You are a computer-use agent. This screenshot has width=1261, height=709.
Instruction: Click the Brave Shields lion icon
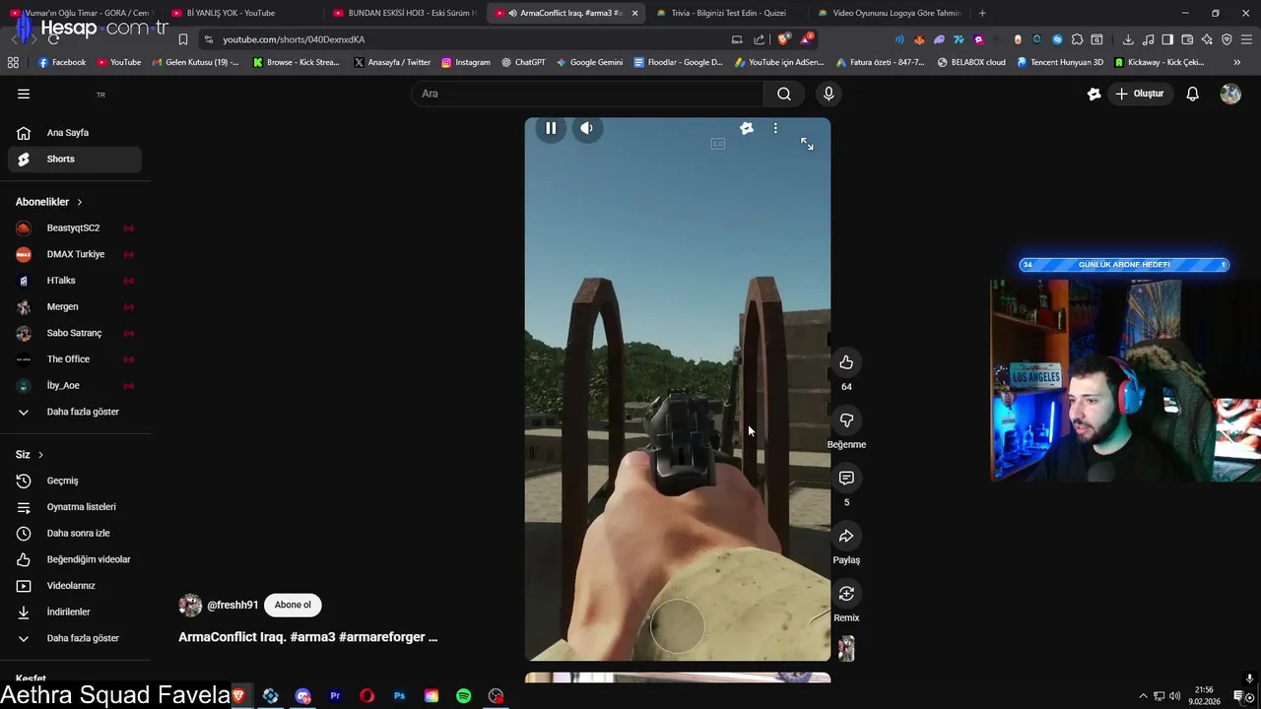pyautogui.click(x=783, y=39)
